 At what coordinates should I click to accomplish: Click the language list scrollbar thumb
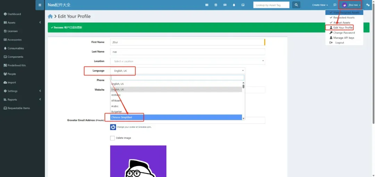(243, 86)
